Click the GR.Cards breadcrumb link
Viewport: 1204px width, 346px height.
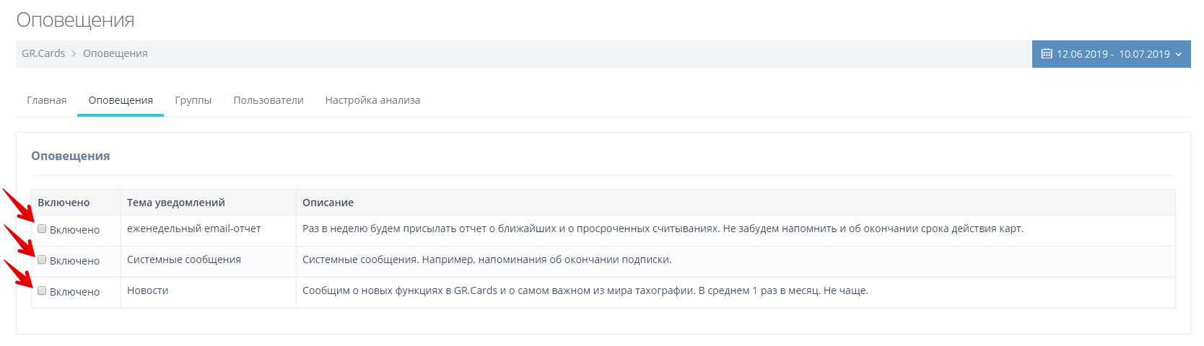pyautogui.click(x=43, y=53)
